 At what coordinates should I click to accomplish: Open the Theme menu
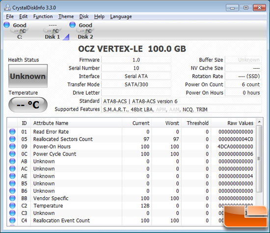(66, 17)
